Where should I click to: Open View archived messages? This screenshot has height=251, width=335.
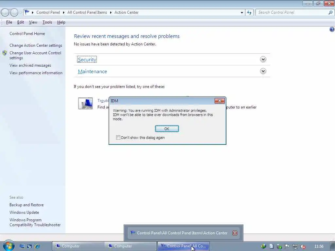tap(30, 65)
